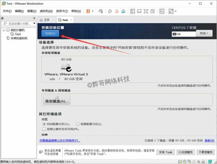This screenshot has width=217, height=164.
Task: Click the teal message log status icon
Action: click(210, 162)
